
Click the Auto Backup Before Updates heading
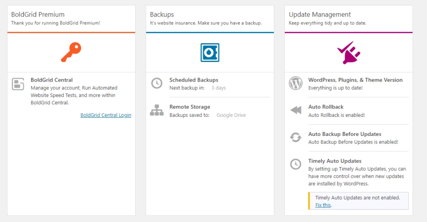coord(345,134)
